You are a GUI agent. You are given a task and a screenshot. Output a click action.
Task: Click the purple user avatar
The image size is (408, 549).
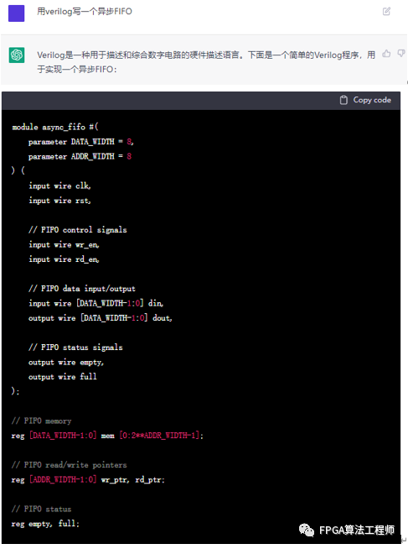tap(17, 13)
